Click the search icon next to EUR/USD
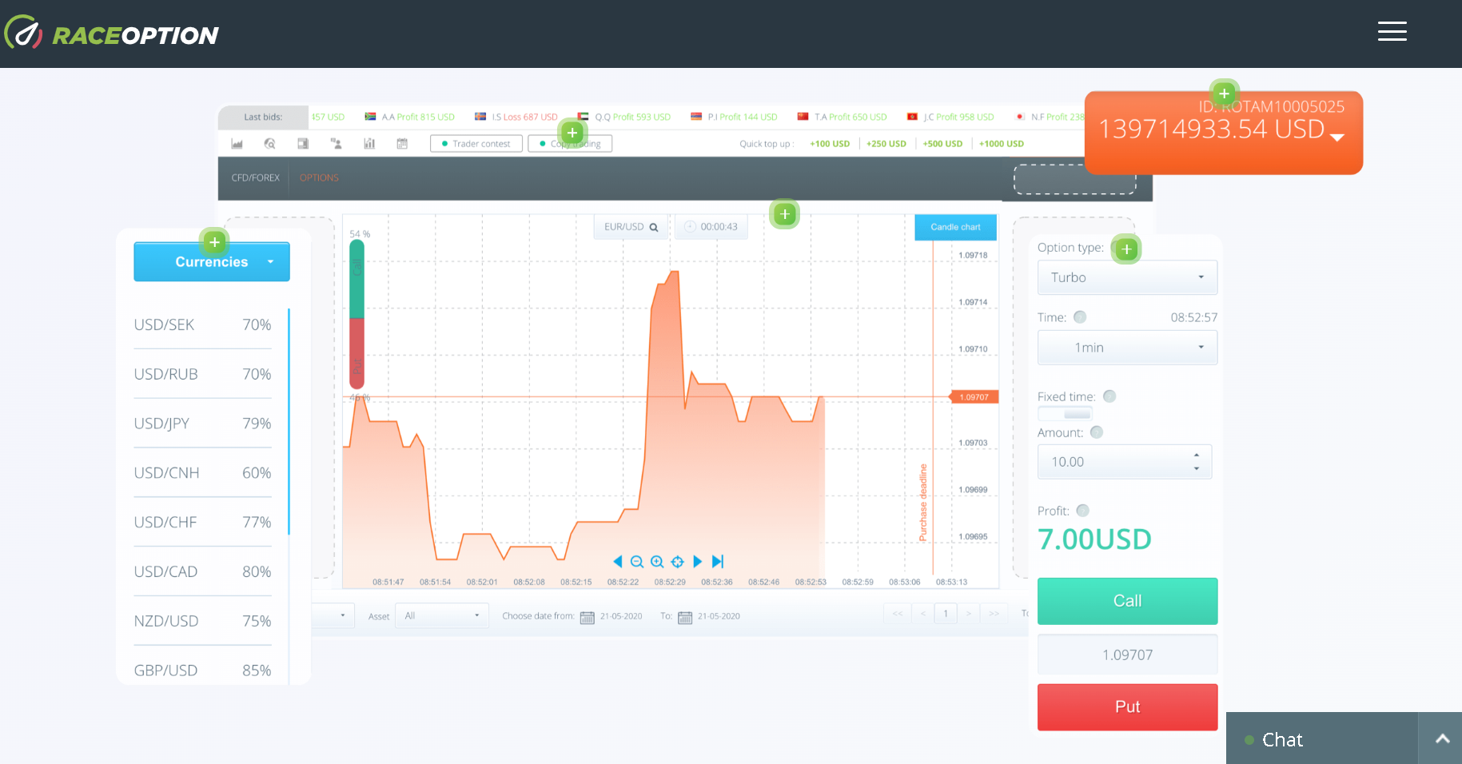This screenshot has height=764, width=1462. pos(654,228)
